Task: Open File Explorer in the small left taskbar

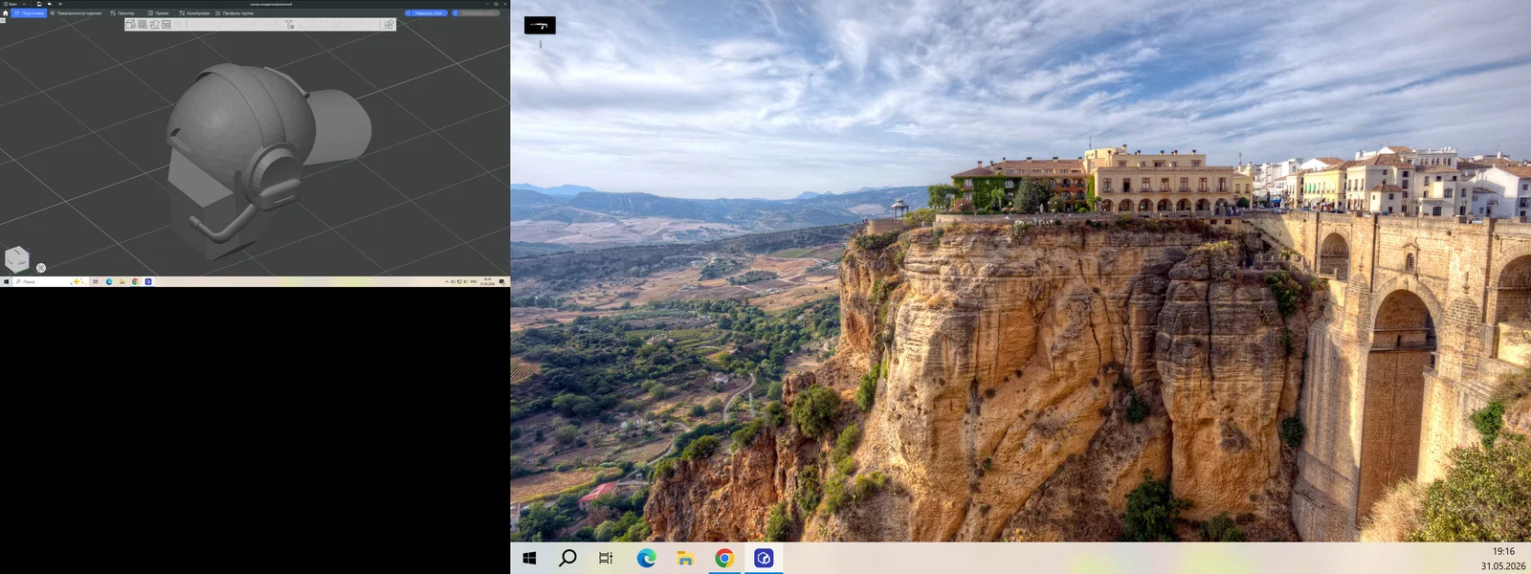Action: click(x=122, y=281)
